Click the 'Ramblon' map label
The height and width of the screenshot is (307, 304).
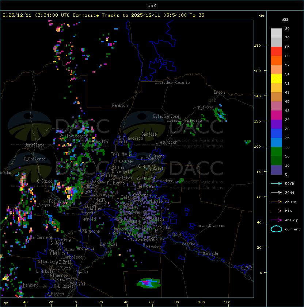click(x=120, y=105)
